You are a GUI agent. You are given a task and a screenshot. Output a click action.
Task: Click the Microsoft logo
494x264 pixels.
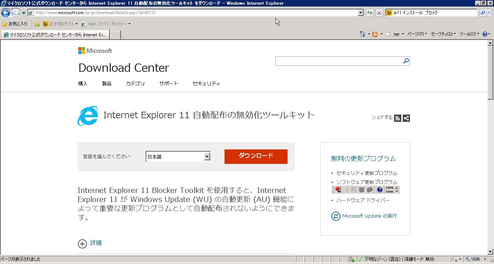[x=95, y=51]
